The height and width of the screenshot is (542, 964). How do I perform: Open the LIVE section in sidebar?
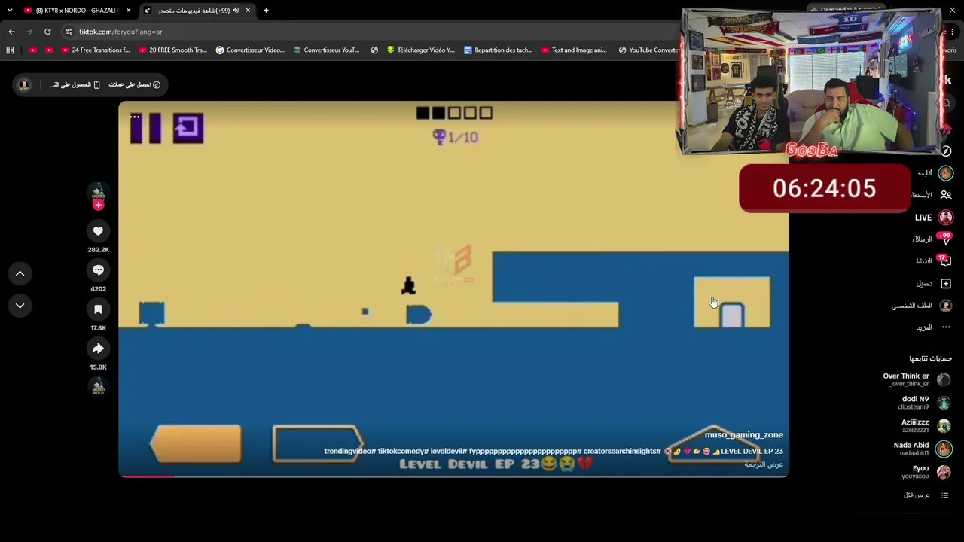click(x=934, y=218)
